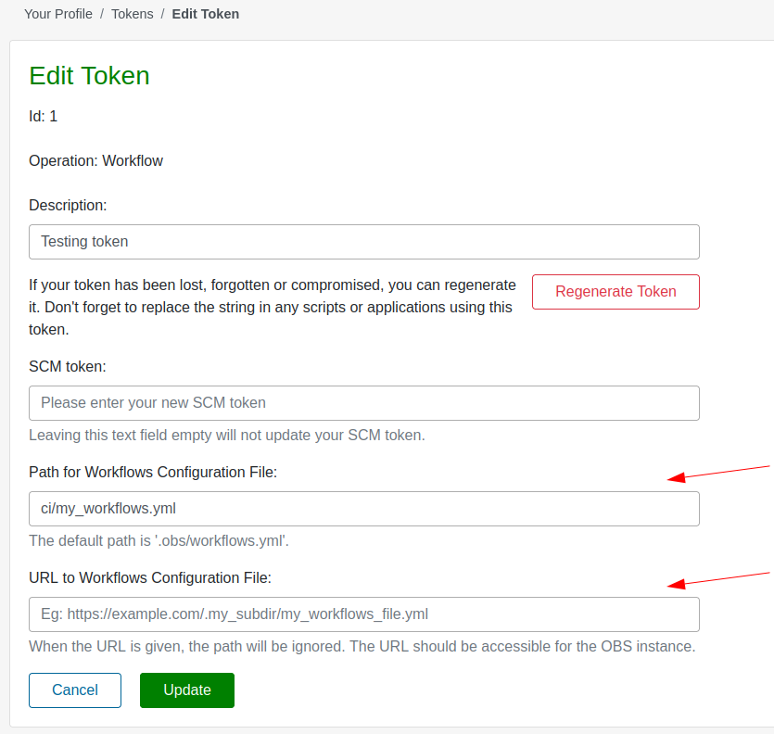This screenshot has width=774, height=734.
Task: Click the Path for Workflows Configuration File label
Action: (x=153, y=472)
